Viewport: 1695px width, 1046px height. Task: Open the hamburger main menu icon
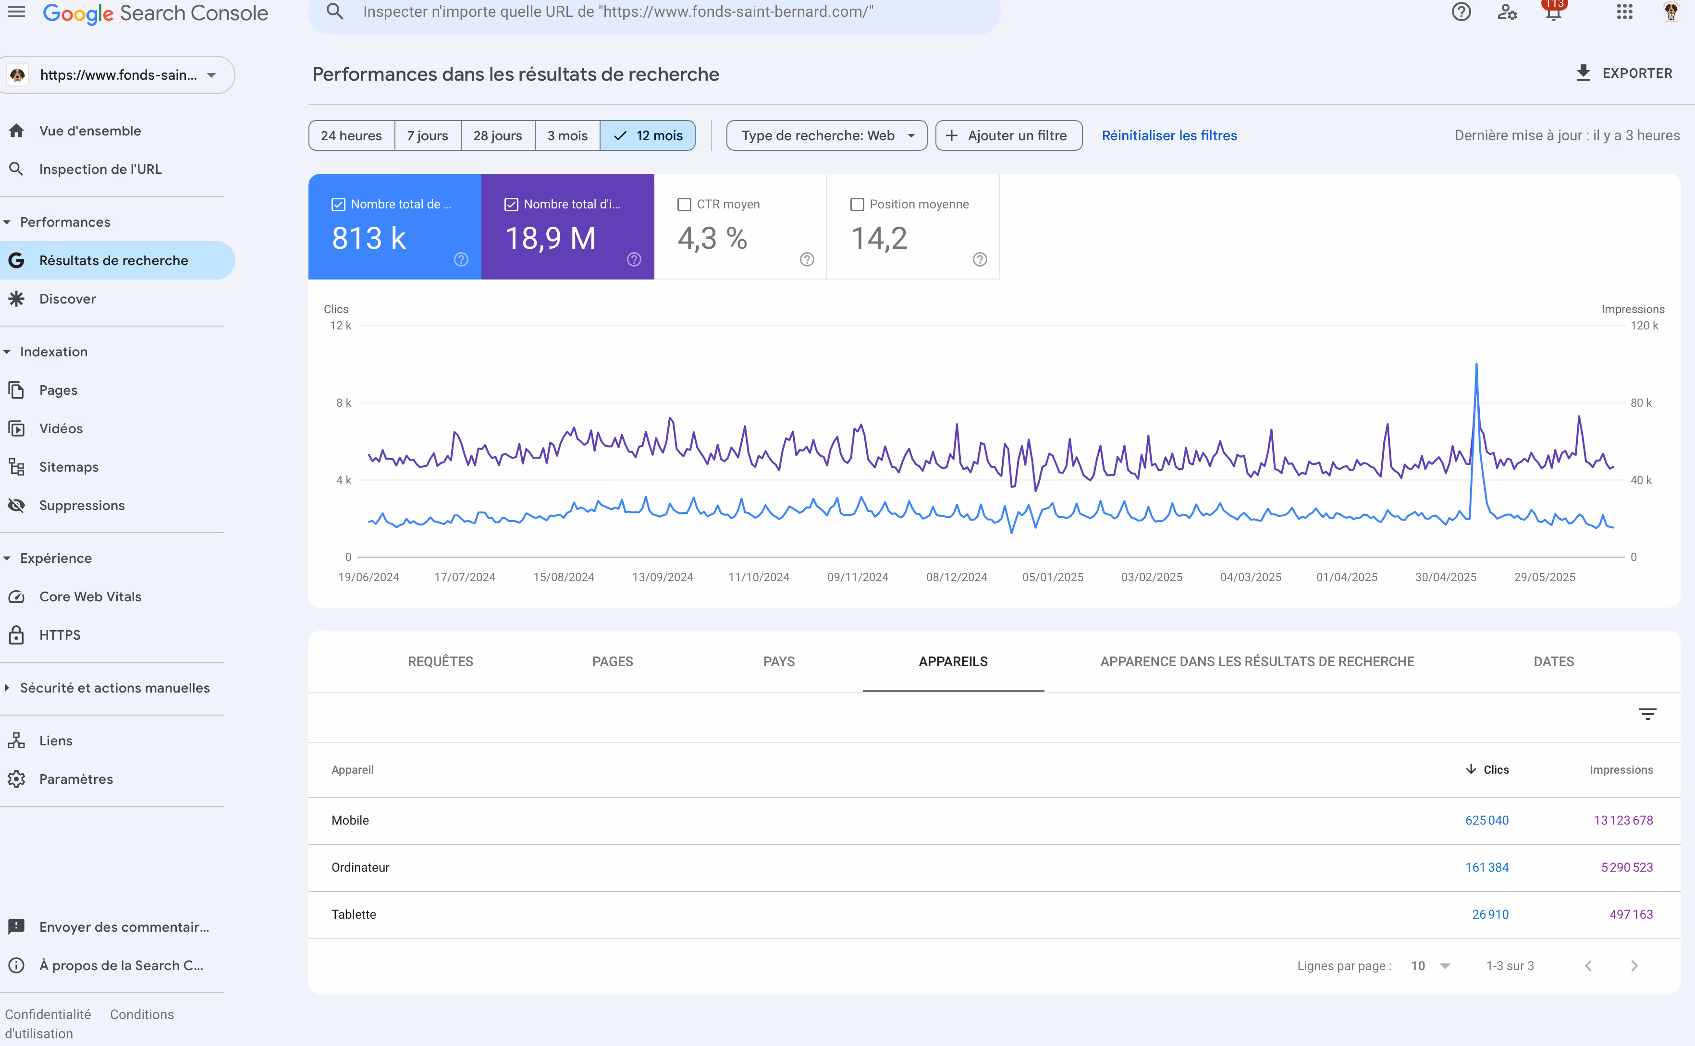16,12
